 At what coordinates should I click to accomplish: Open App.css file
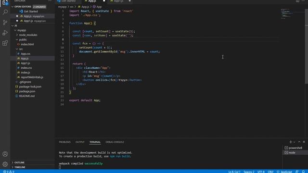pyautogui.click(x=26, y=54)
